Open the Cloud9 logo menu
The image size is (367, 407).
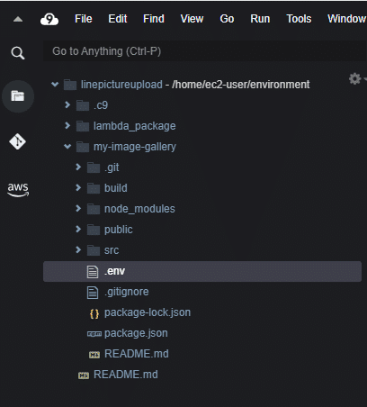point(49,19)
